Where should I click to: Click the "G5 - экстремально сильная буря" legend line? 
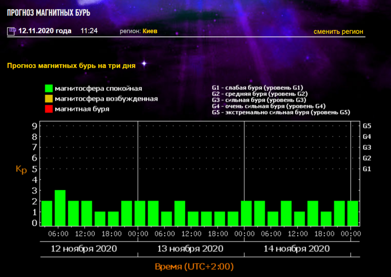(281, 112)
